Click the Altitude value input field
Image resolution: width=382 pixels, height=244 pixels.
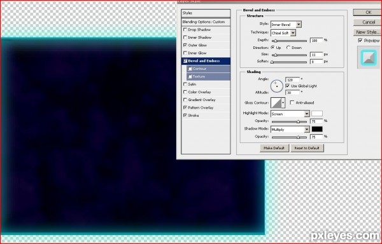(292, 93)
